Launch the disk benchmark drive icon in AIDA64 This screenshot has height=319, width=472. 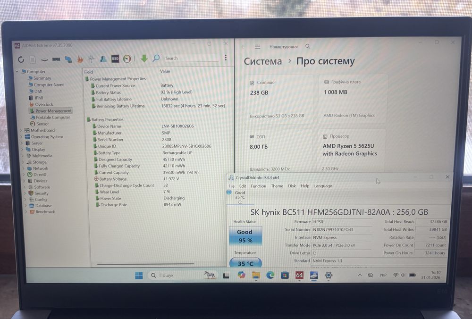click(44, 59)
